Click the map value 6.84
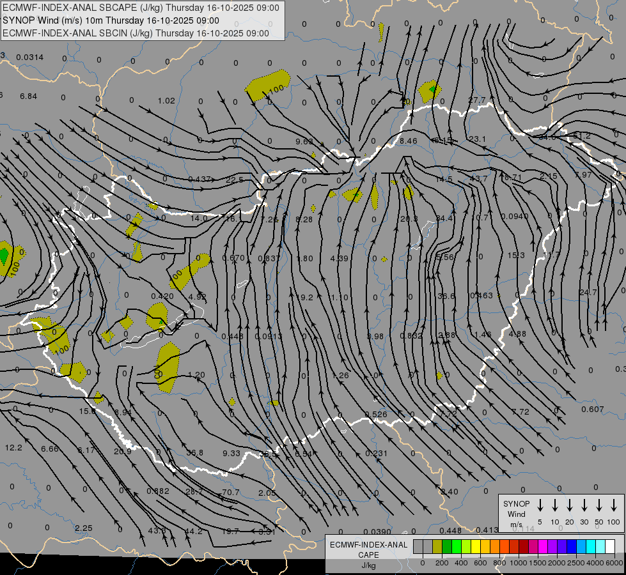Screen dimensions: 626x575 28,96
